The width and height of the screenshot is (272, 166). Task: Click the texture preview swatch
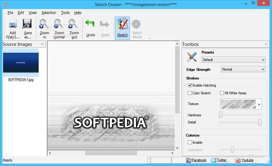pyautogui.click(x=238, y=104)
